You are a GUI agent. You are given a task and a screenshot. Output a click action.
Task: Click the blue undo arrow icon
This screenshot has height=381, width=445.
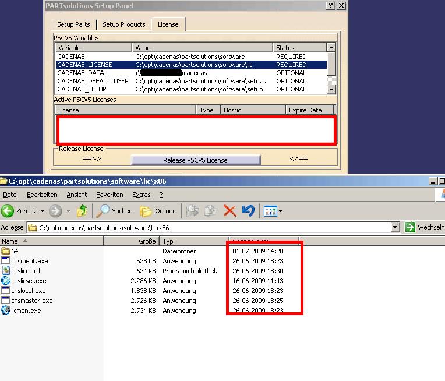click(248, 211)
